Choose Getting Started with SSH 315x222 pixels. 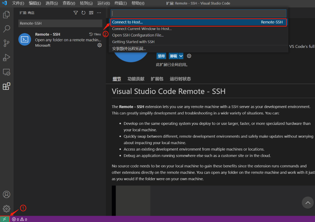(198, 42)
